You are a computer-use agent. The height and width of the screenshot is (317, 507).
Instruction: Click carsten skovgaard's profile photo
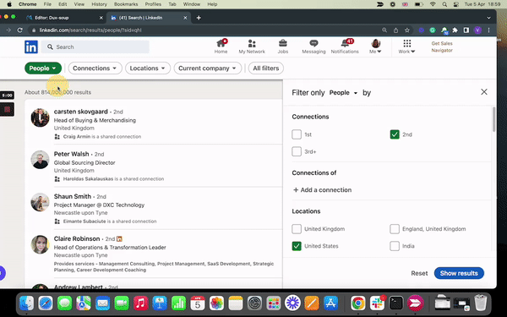pos(40,118)
